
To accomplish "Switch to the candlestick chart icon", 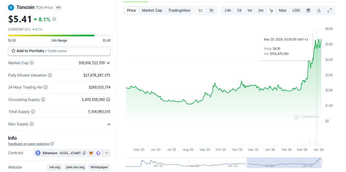I will click(211, 10).
